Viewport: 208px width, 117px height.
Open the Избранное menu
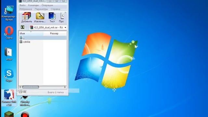tap(26, 9)
